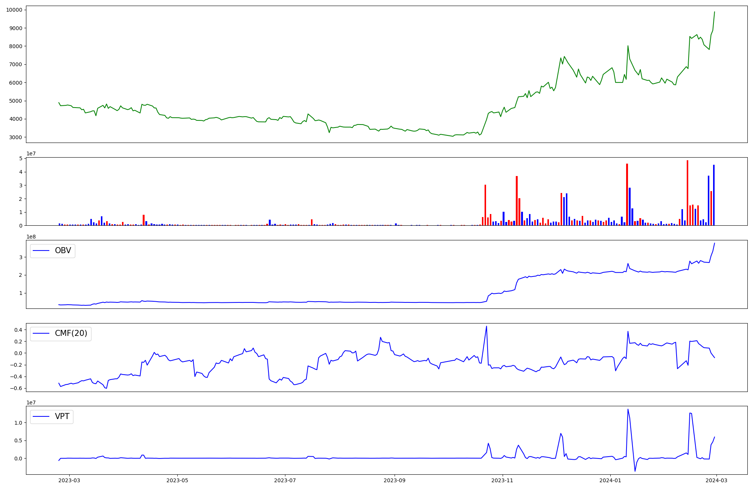Click the blue line sample in VPT legend
753x489 pixels.
click(41, 416)
